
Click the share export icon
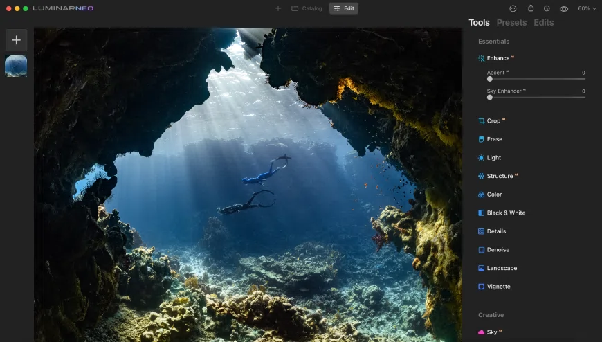click(x=531, y=8)
